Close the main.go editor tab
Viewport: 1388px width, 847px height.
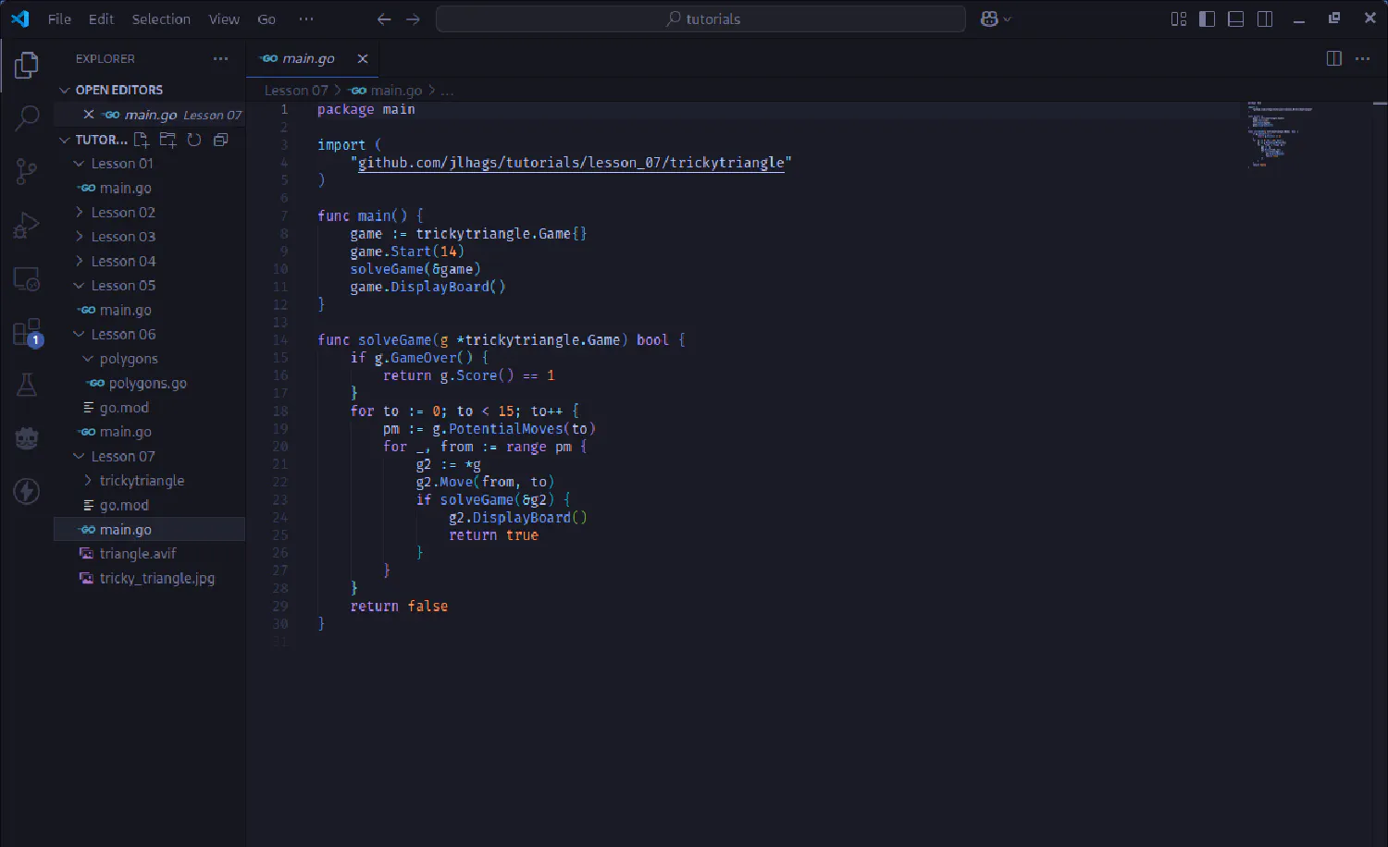(x=363, y=58)
